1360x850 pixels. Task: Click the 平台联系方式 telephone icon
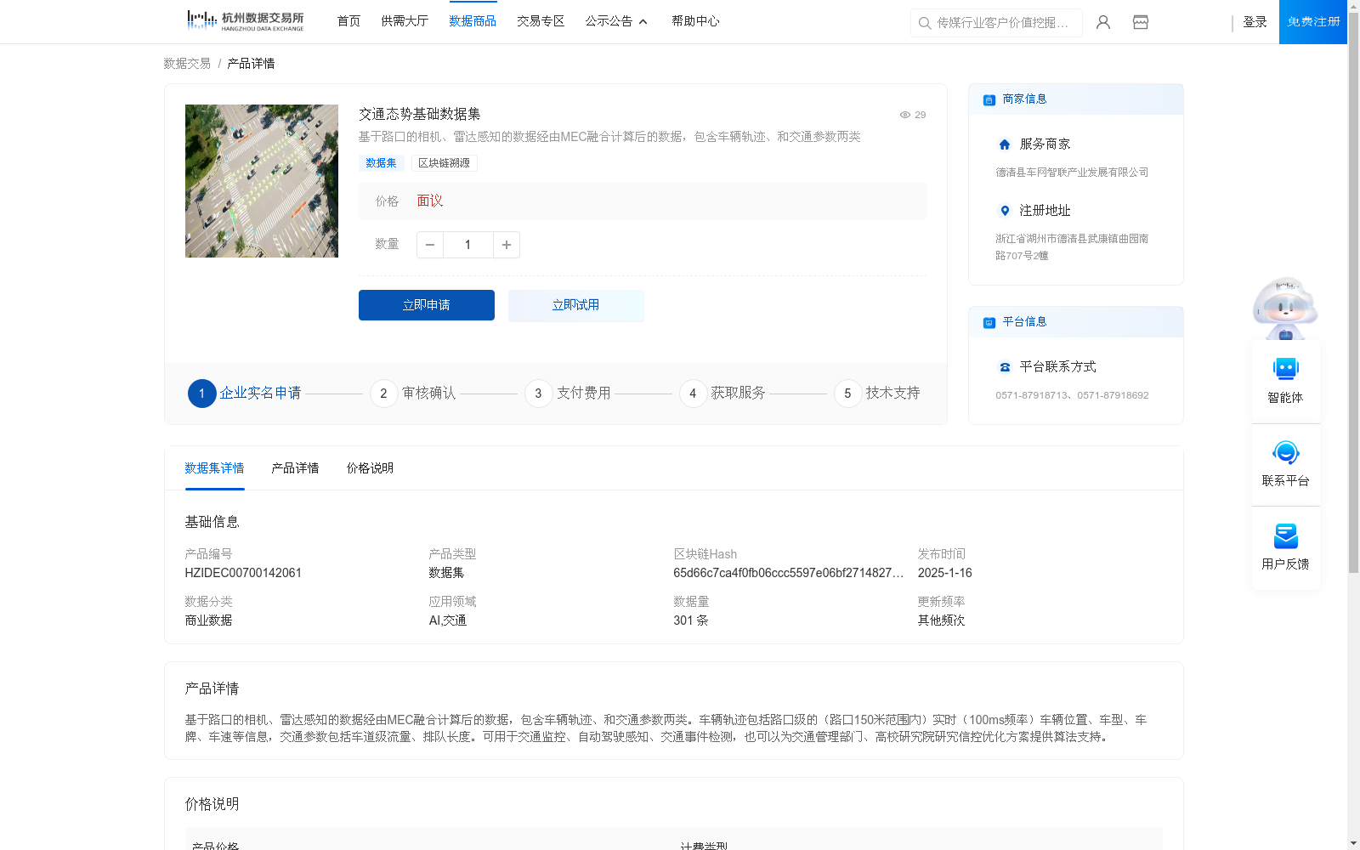[1005, 367]
